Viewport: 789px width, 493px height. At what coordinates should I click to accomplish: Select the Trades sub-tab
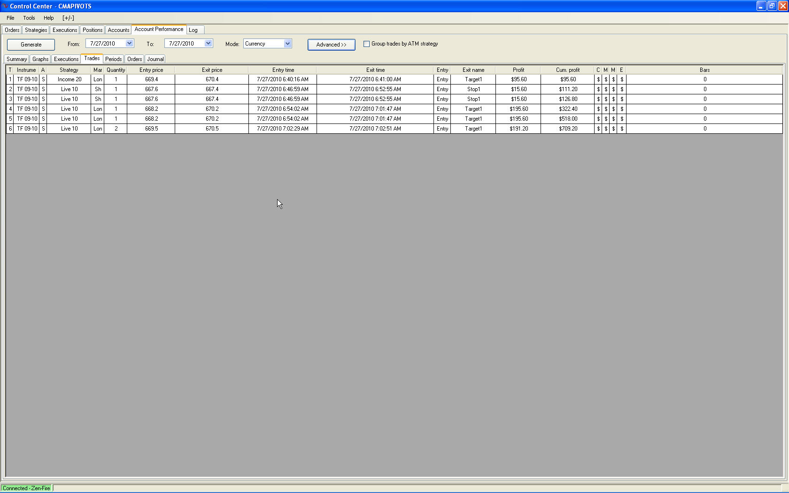tap(92, 58)
